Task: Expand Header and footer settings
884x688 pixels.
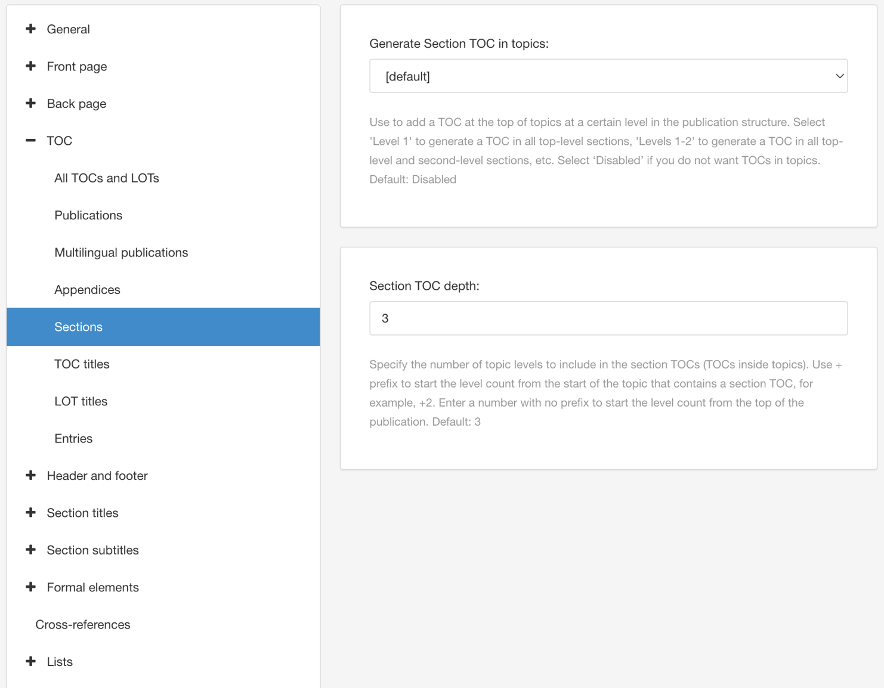Action: (30, 475)
